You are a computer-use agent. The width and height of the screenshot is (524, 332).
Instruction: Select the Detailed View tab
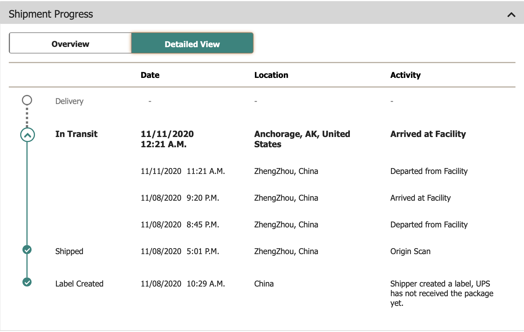[x=192, y=44]
